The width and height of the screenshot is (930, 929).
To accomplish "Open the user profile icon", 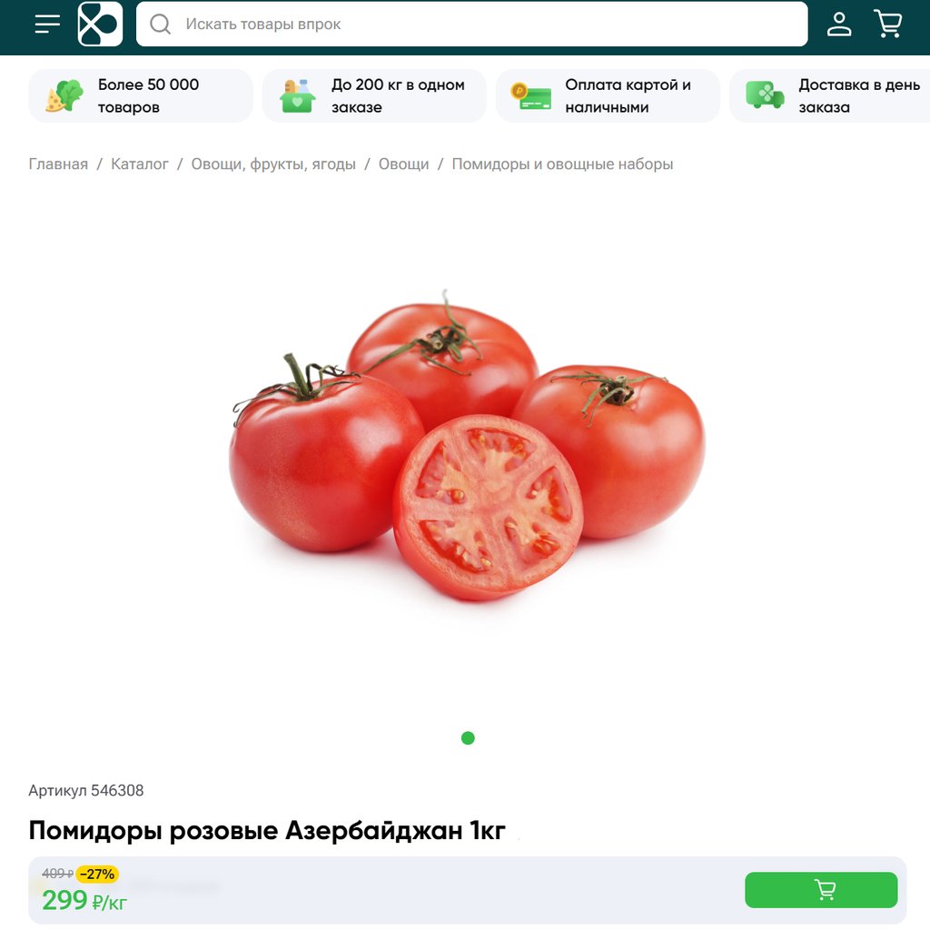I will [x=839, y=24].
